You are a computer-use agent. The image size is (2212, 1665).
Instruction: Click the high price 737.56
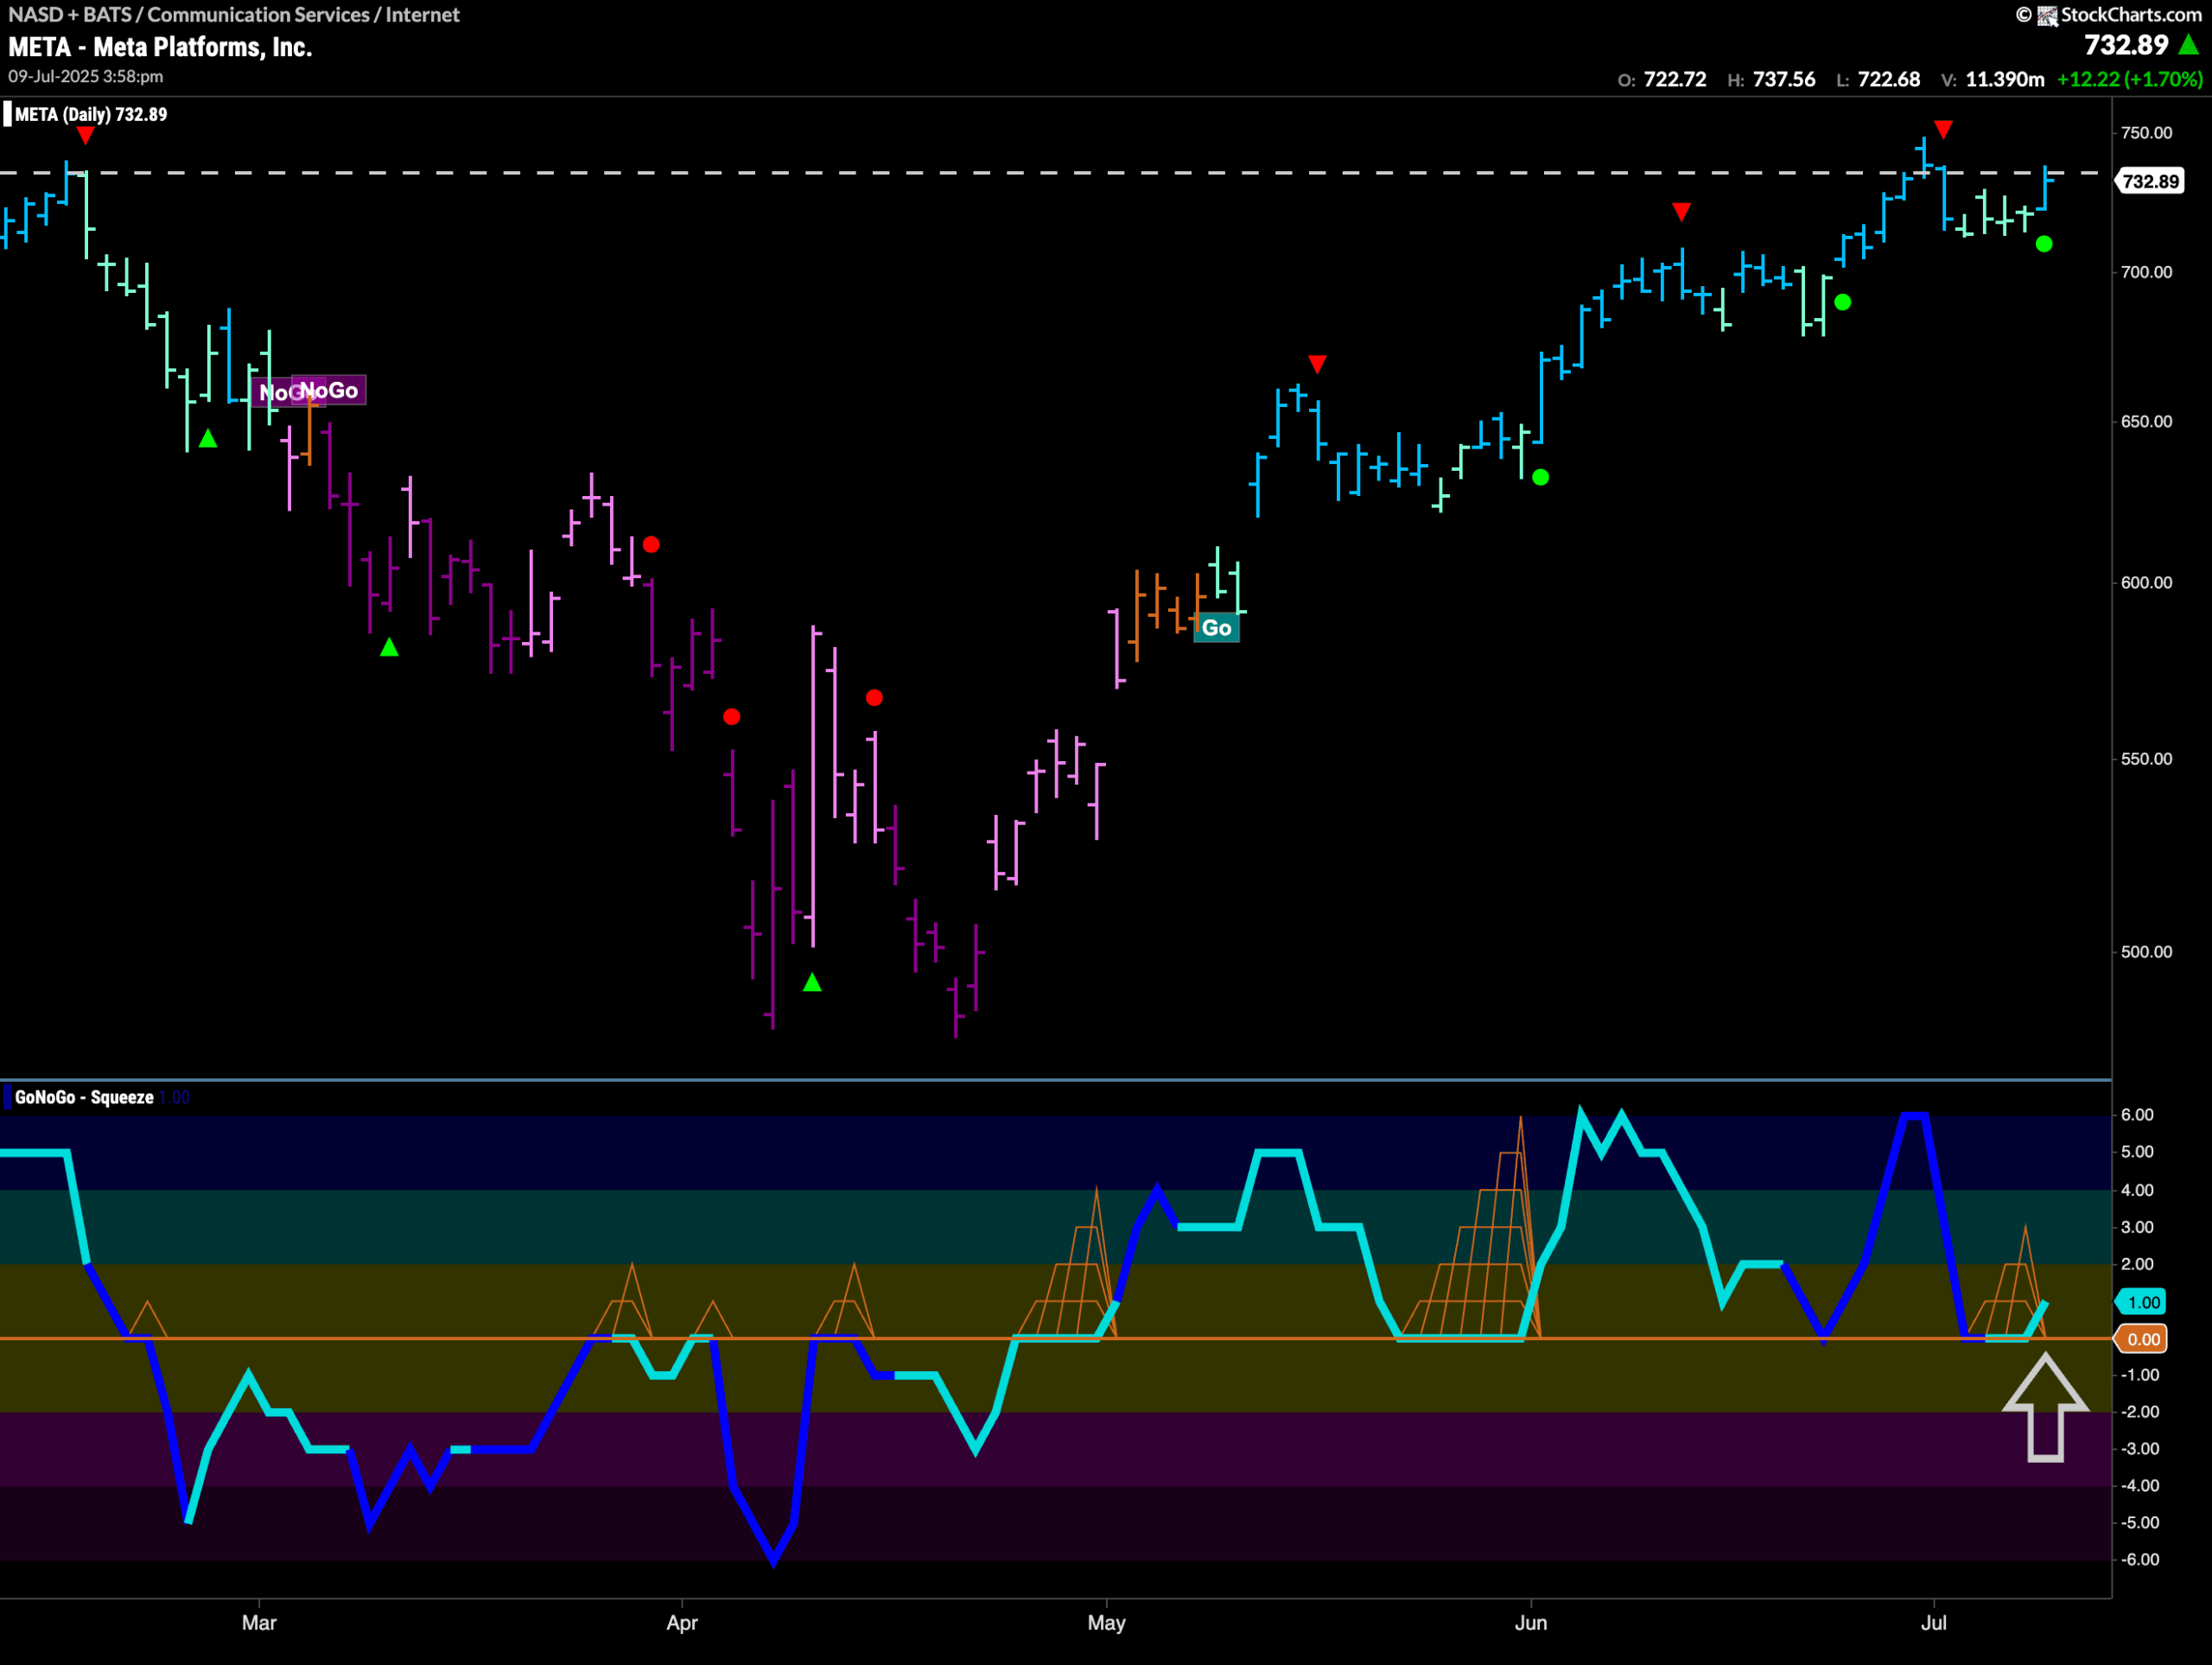click(1783, 79)
